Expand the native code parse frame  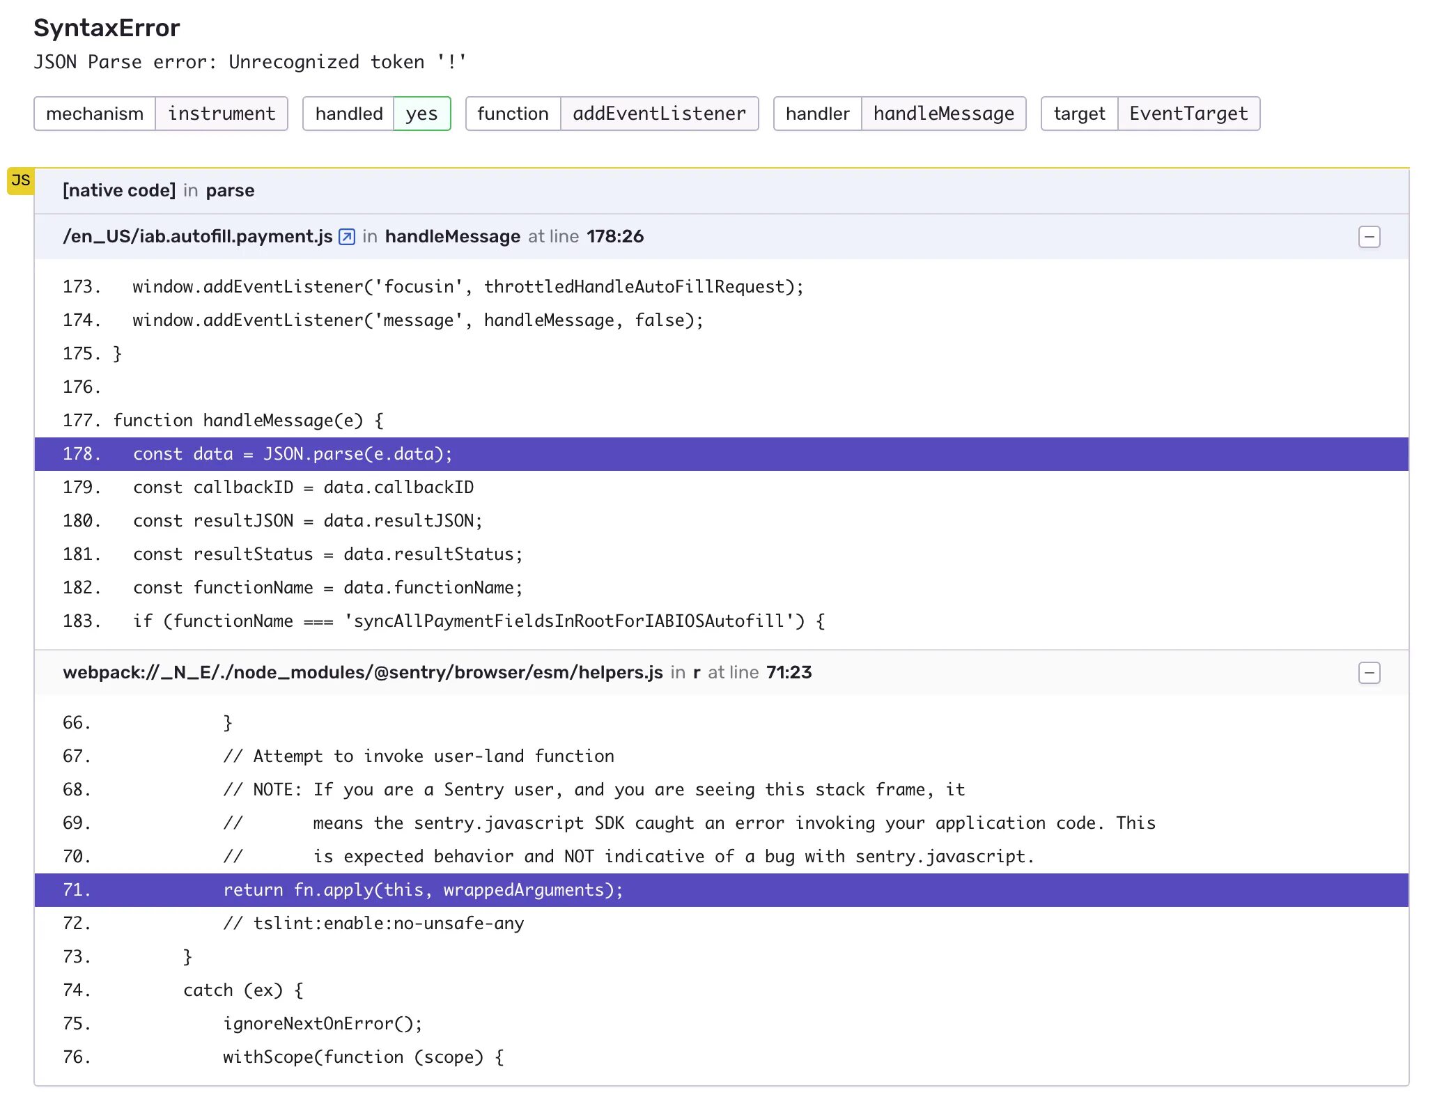159,191
